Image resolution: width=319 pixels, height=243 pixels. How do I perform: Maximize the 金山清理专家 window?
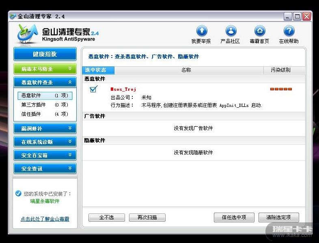pyautogui.click(x=297, y=17)
